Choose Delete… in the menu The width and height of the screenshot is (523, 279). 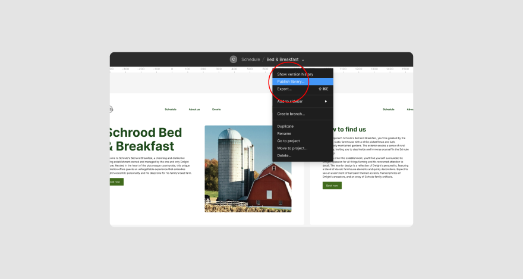[303, 155]
